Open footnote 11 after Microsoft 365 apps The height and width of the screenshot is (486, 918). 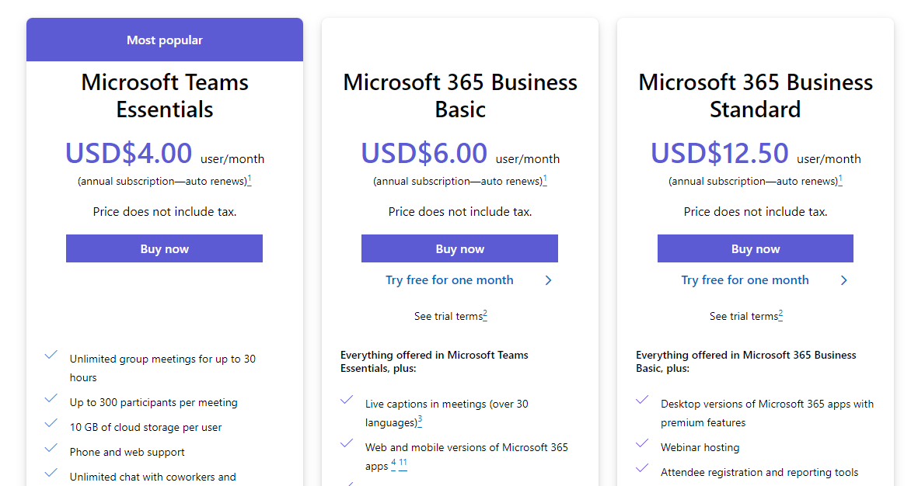(403, 463)
